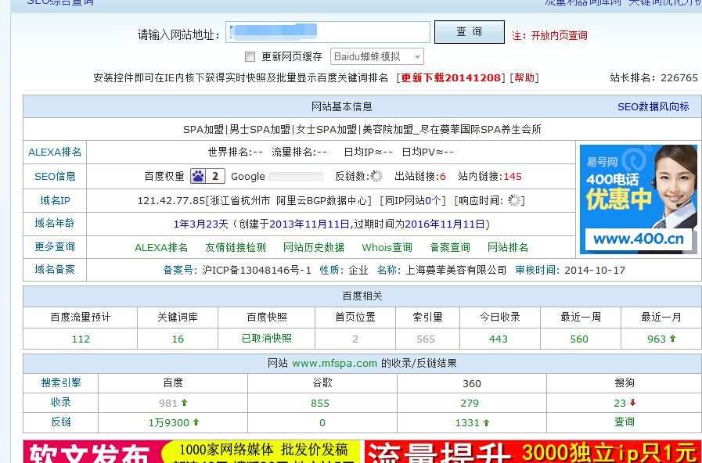Click the 上海蔓菲美容有限公司 company name
Screen dimensions: 702x463
tap(455, 270)
